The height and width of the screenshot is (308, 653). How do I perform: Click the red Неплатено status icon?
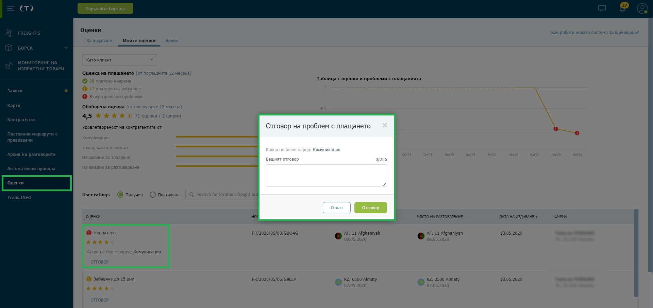89,233
